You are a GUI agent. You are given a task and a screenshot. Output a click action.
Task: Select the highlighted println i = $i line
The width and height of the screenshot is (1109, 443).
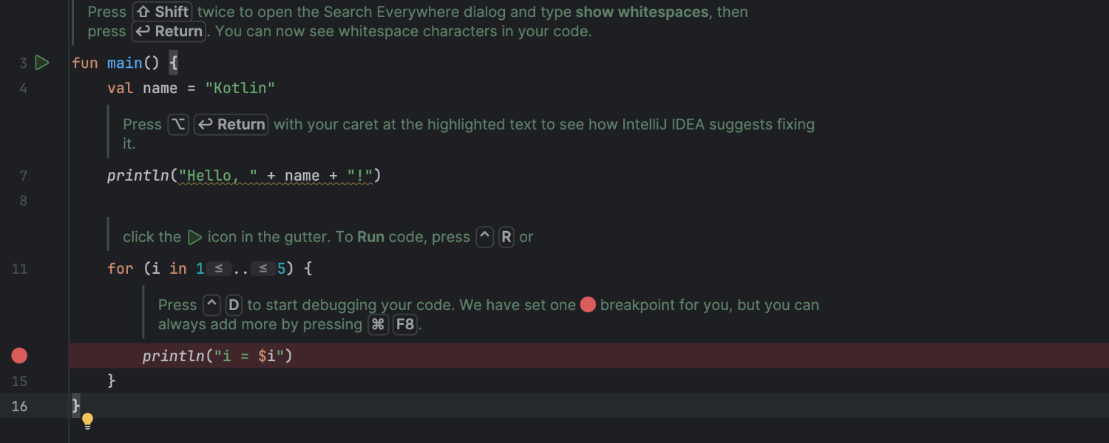pyautogui.click(x=217, y=355)
